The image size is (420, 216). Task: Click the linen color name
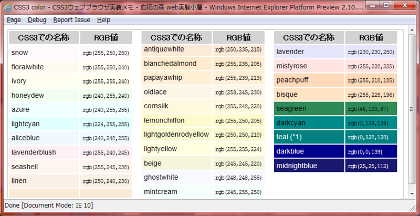[19, 181]
